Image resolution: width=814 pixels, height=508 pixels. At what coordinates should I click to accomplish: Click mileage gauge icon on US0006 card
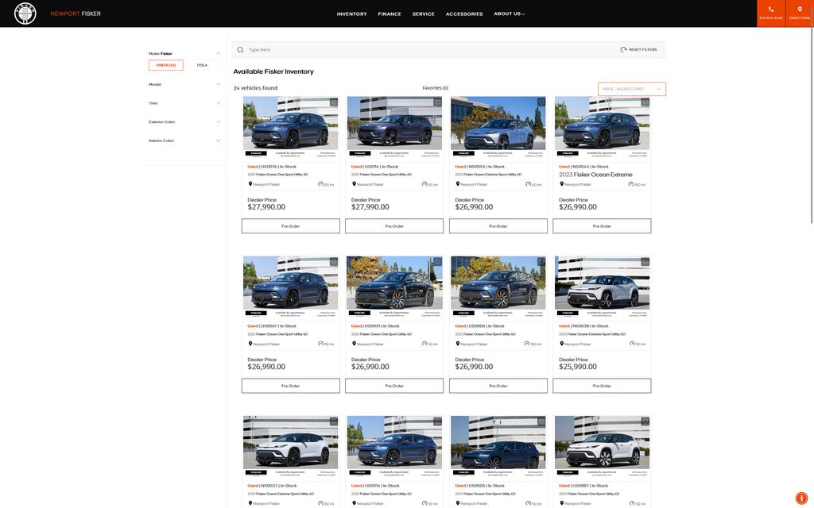click(528, 344)
